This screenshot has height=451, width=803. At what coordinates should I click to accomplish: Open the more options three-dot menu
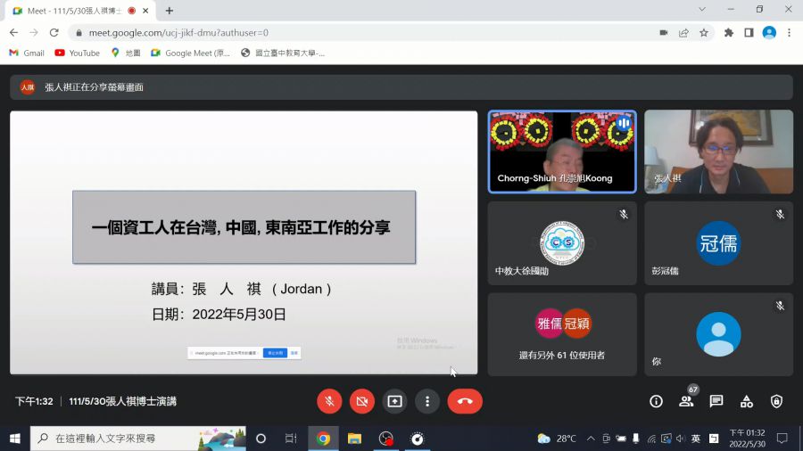click(x=427, y=401)
